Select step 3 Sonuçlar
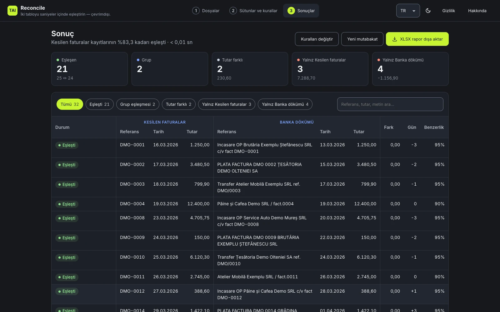 301,11
